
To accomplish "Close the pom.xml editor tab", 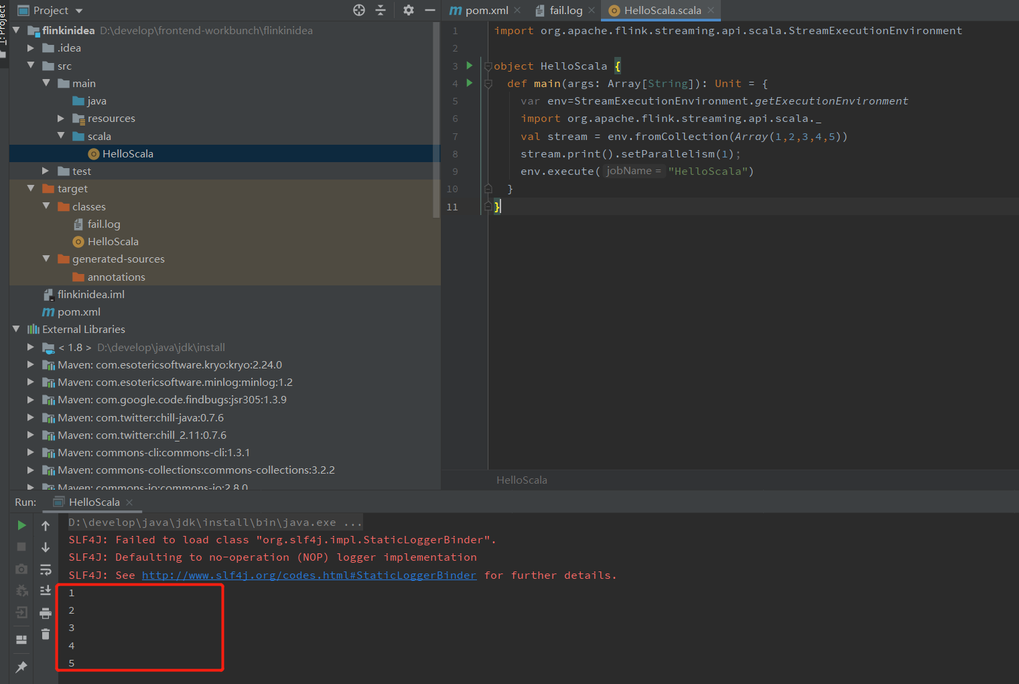I will pyautogui.click(x=517, y=10).
